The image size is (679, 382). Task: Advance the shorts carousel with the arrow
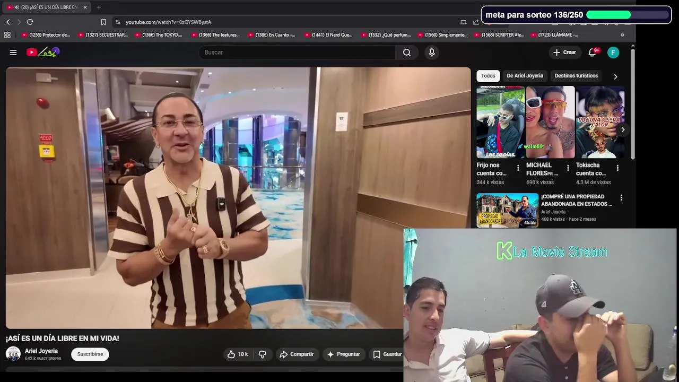coord(623,129)
